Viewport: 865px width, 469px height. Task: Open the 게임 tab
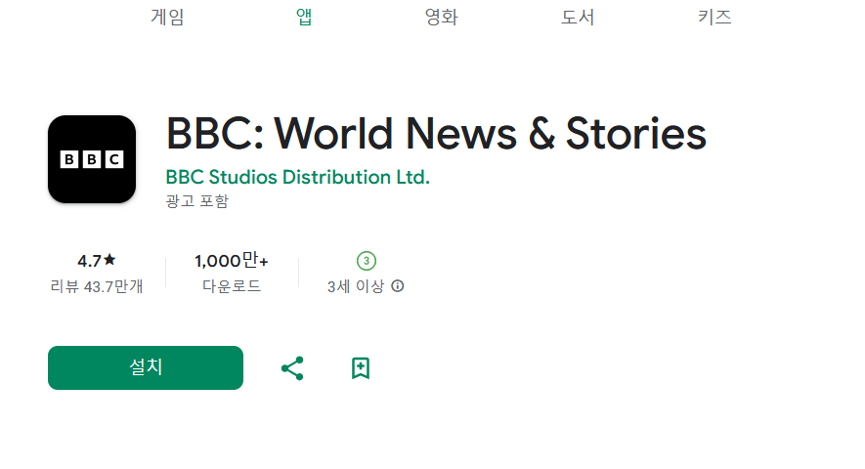pyautogui.click(x=167, y=18)
